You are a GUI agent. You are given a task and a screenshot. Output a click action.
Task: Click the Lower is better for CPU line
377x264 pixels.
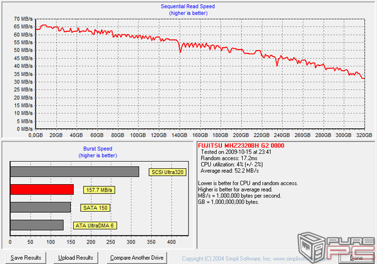248,183
